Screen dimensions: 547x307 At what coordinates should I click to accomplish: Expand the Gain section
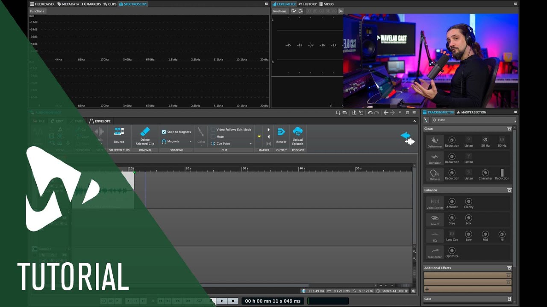[509, 299]
